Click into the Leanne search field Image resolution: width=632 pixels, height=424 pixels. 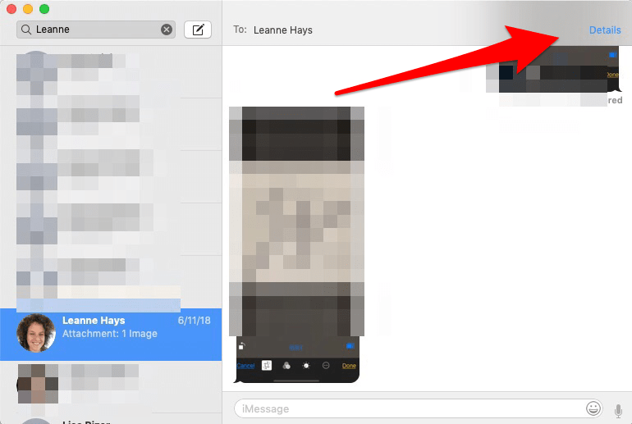point(96,30)
